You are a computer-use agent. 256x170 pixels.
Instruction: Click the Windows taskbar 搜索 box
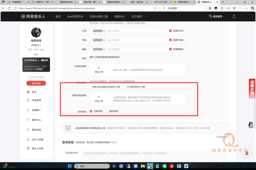pyautogui.click(x=92, y=166)
